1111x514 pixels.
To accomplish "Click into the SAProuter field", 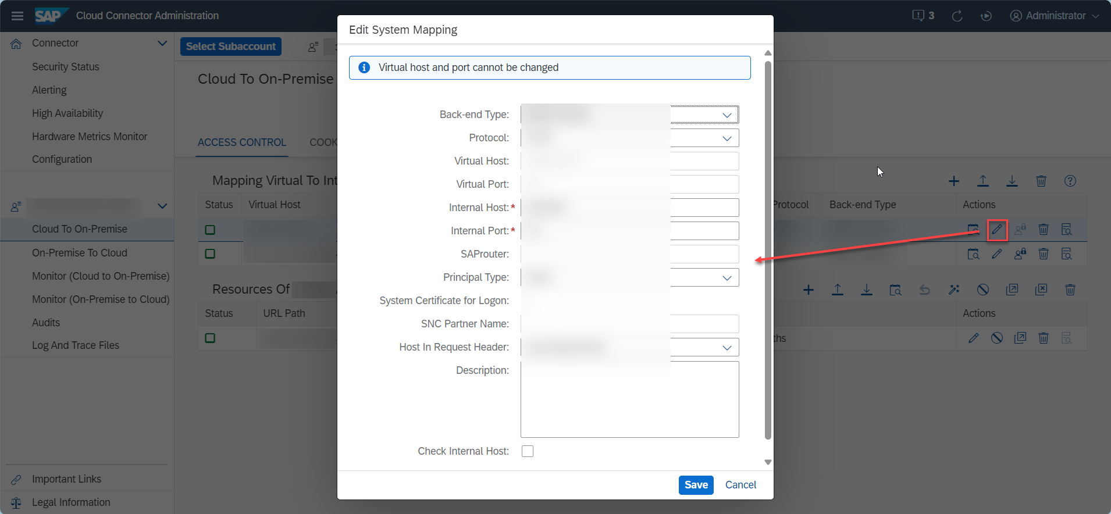I will (x=630, y=254).
